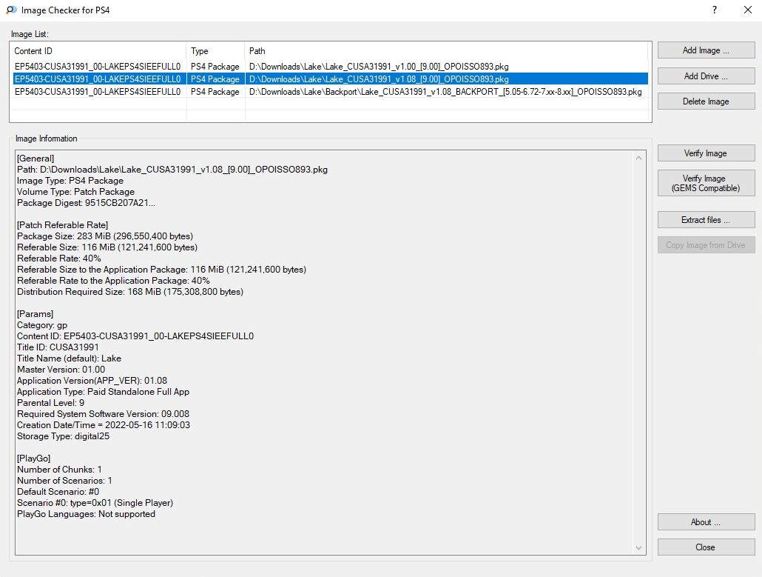This screenshot has width=762, height=577.
Task: Click the Content ID line under [Params]
Action: 135,336
